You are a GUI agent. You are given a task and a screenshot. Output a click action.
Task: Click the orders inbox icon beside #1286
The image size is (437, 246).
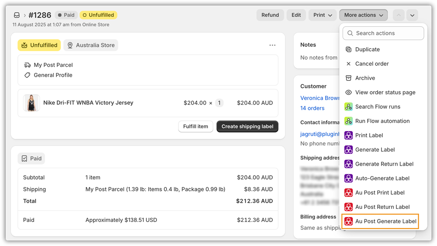pyautogui.click(x=17, y=15)
